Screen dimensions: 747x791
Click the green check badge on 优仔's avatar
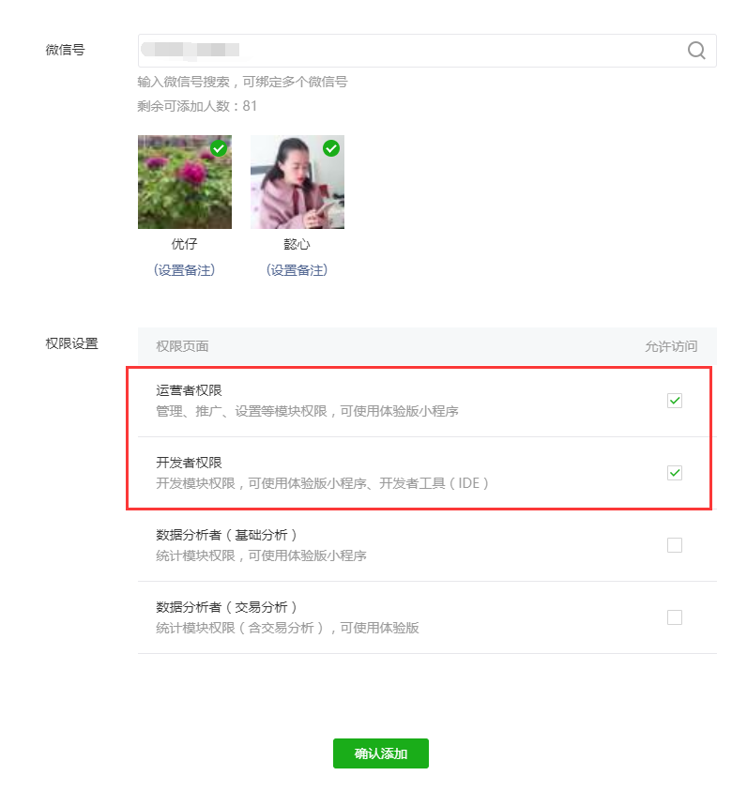click(219, 148)
